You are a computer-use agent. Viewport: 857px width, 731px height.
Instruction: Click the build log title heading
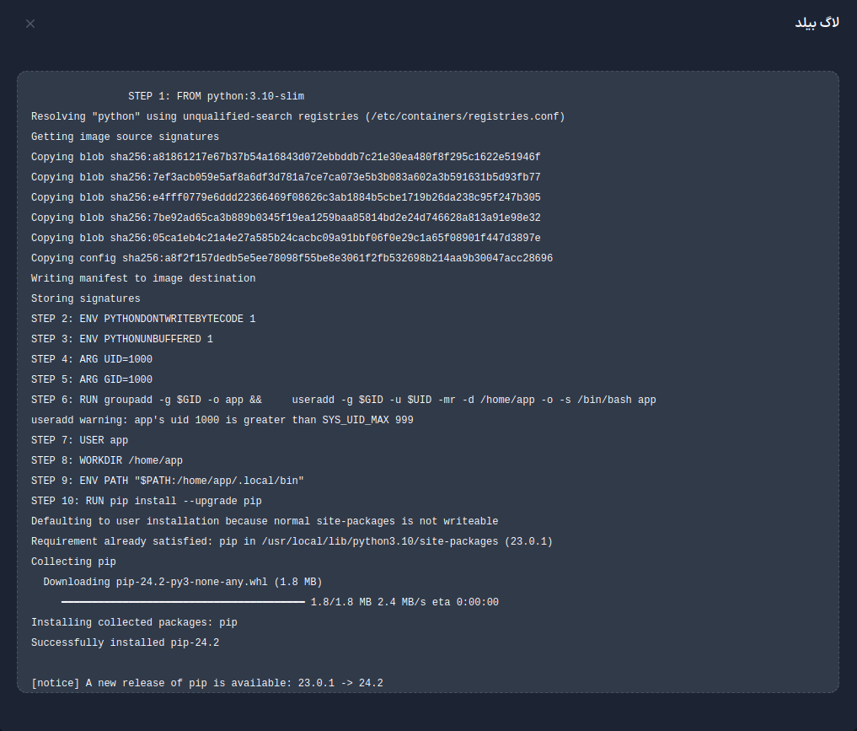[817, 23]
